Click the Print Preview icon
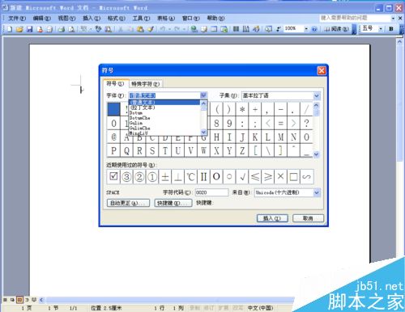 [71, 29]
